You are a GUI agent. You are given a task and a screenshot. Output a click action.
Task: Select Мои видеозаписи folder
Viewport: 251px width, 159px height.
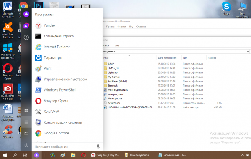click(x=118, y=90)
